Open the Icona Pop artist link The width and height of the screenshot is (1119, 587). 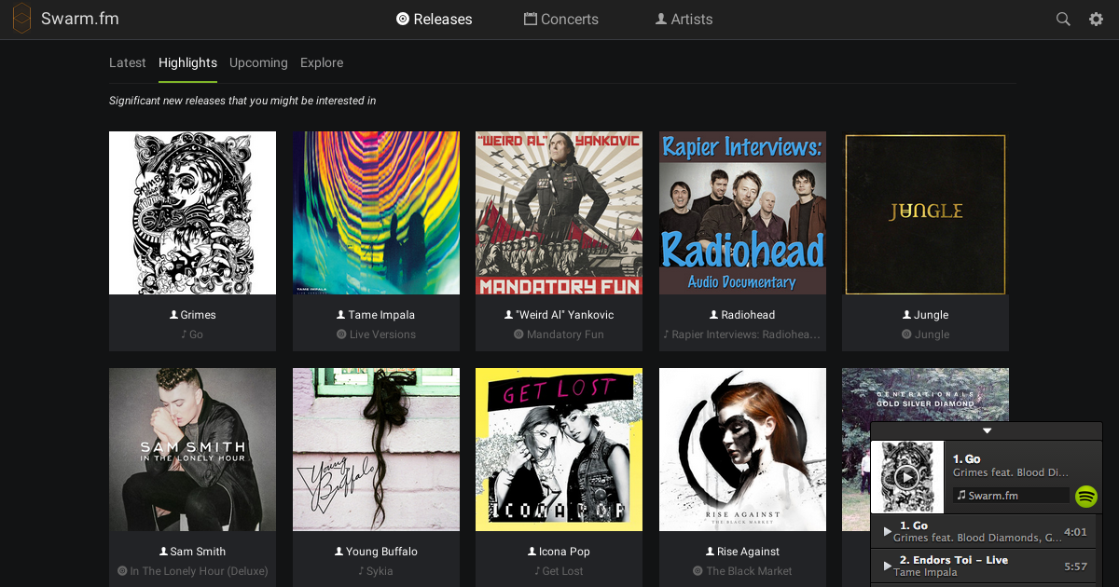click(559, 552)
